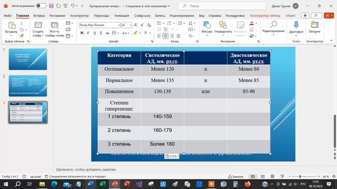Switch to reading view icon
The image size is (337, 189).
(272, 176)
